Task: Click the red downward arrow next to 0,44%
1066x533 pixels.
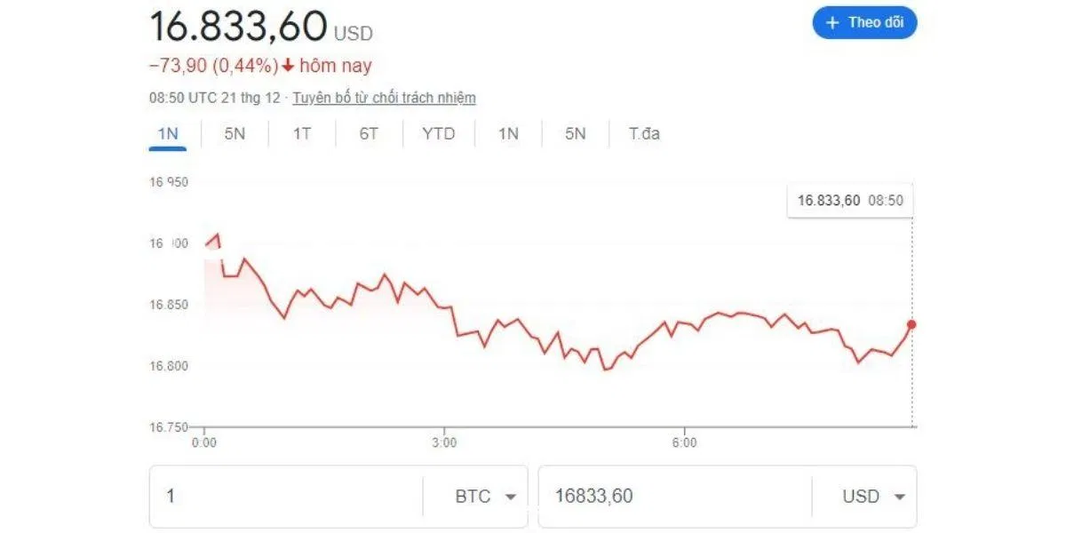Action: point(288,65)
